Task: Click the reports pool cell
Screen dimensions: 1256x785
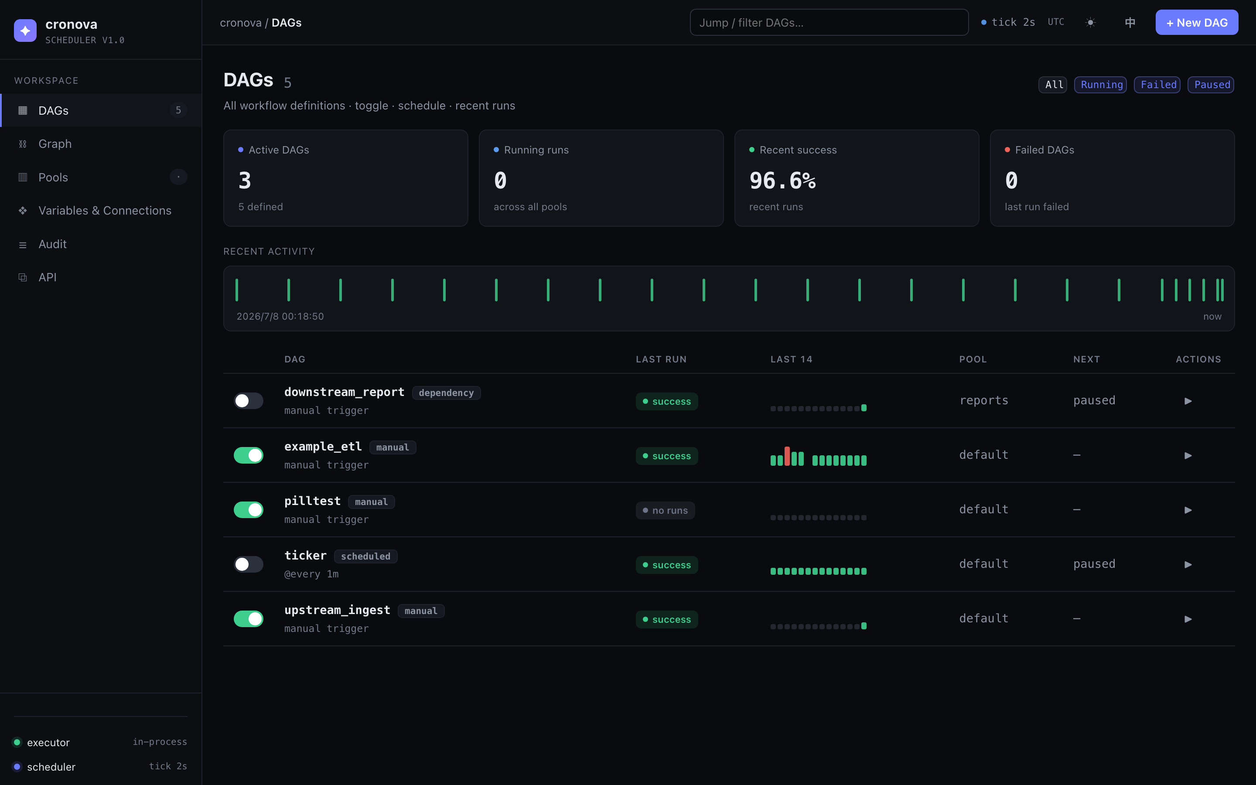Action: pyautogui.click(x=984, y=400)
